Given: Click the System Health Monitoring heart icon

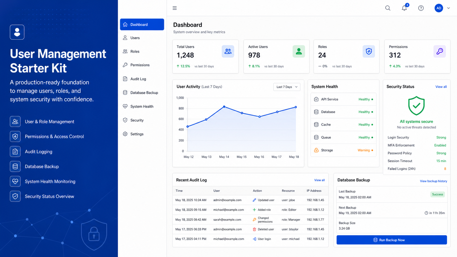Looking at the screenshot, I should 15,181.
